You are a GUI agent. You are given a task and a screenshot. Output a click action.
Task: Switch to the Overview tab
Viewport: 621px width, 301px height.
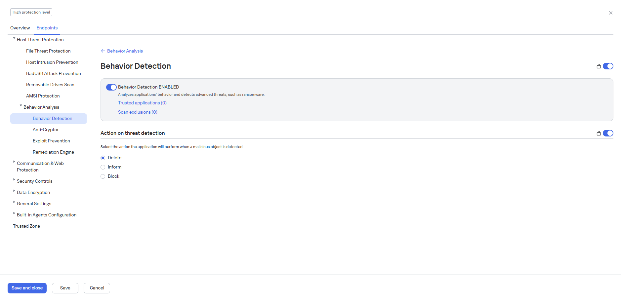(x=20, y=28)
